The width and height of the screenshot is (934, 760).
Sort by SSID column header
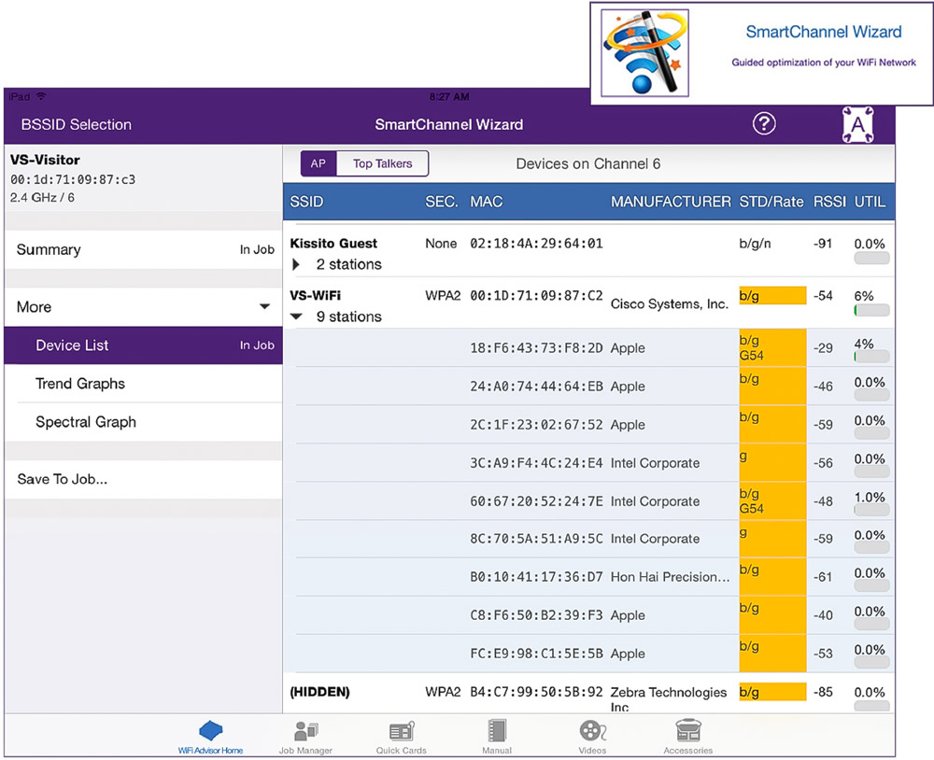coord(306,202)
